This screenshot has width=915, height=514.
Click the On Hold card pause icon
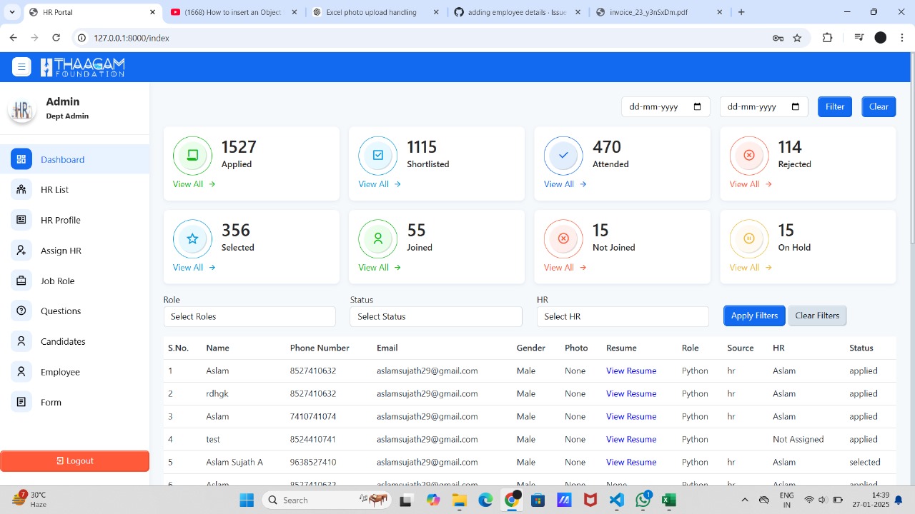pyautogui.click(x=749, y=238)
